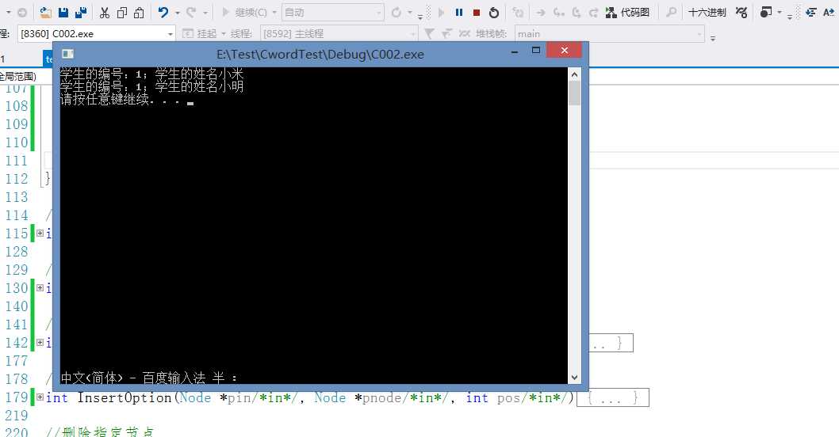The height and width of the screenshot is (437, 839).
Task: Expand the InsertOption function at line 179
Action: coord(40,397)
